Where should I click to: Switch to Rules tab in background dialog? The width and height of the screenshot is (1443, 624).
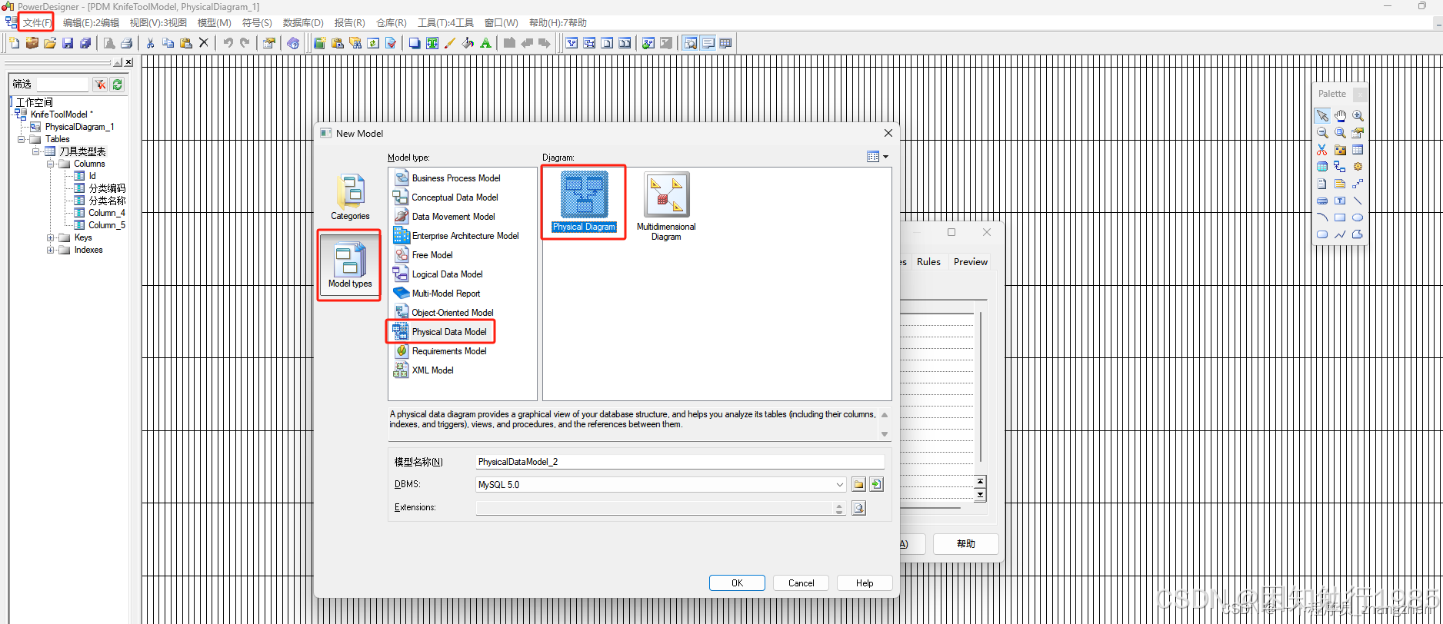click(x=928, y=262)
